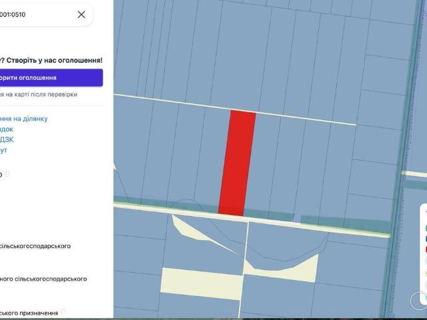
Task: Clear the cadastral number search with X
Action: click(x=81, y=15)
